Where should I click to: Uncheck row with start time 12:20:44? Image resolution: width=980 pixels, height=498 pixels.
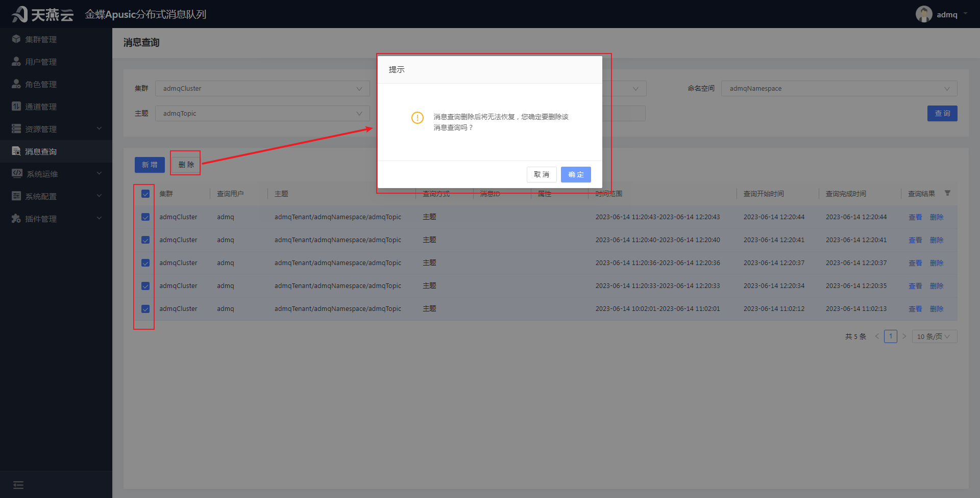[x=145, y=217]
